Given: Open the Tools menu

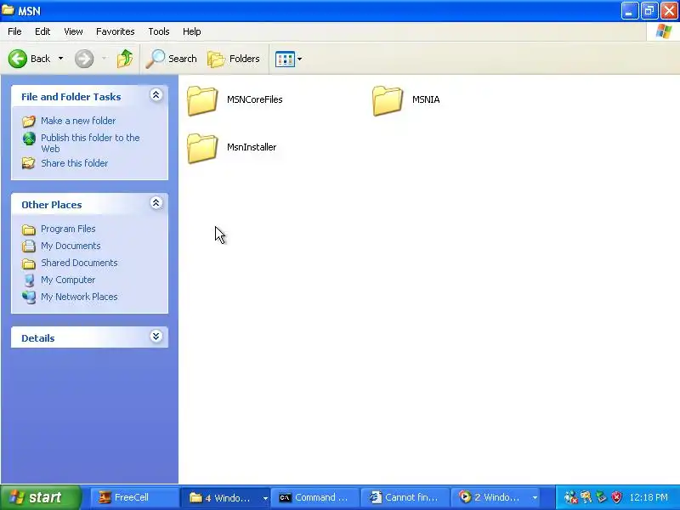Looking at the screenshot, I should 159,31.
